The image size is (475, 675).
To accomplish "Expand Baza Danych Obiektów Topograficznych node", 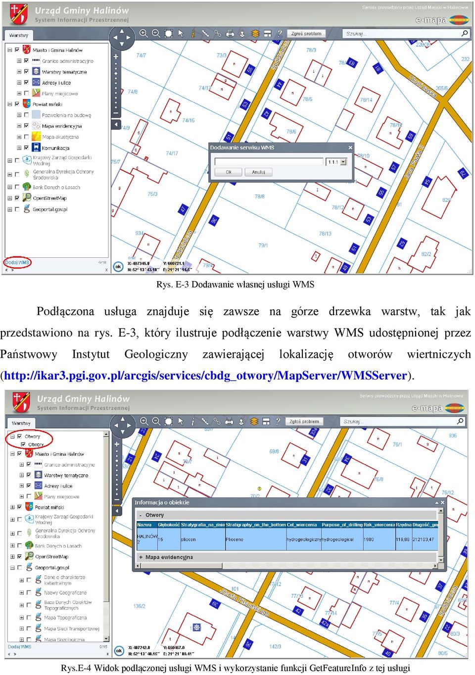I will (x=22, y=605).
